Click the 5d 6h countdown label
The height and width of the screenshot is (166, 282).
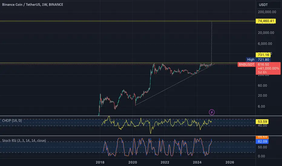coord(262,72)
